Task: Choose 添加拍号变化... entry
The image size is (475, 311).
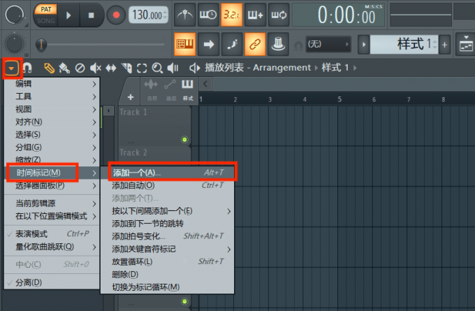Action: [168, 236]
